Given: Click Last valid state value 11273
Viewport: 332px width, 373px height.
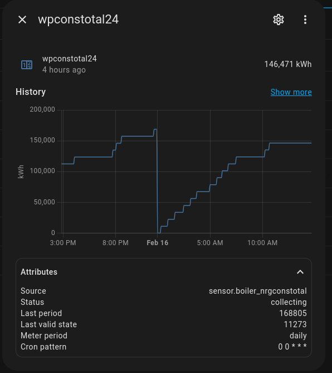Looking at the screenshot, I should pyautogui.click(x=295, y=324).
